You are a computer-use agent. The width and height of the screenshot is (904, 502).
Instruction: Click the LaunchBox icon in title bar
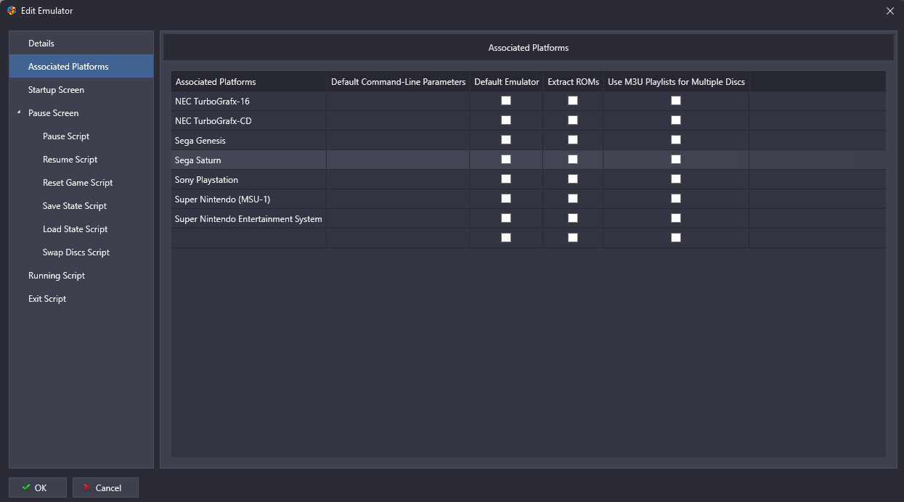point(12,11)
